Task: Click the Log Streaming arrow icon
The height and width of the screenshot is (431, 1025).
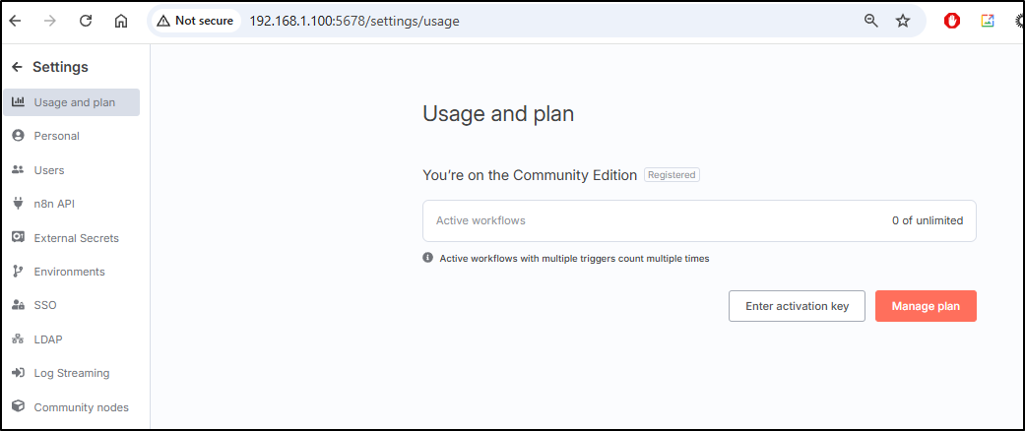Action: (19, 373)
